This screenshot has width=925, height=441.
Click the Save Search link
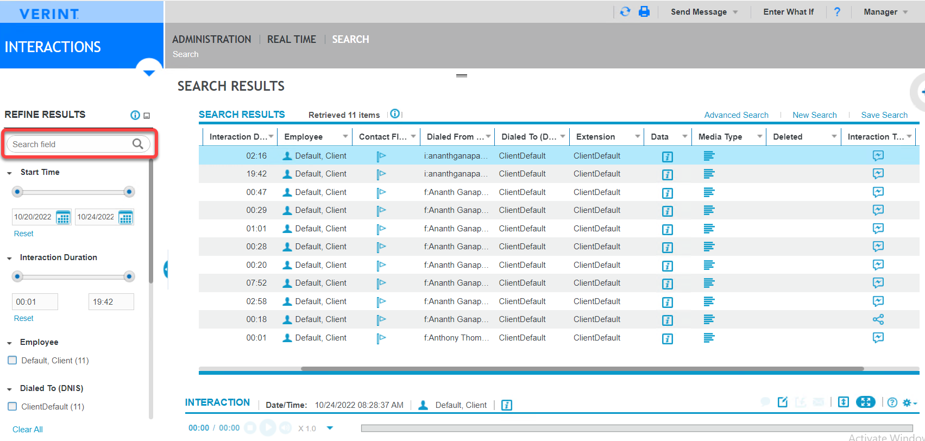884,115
